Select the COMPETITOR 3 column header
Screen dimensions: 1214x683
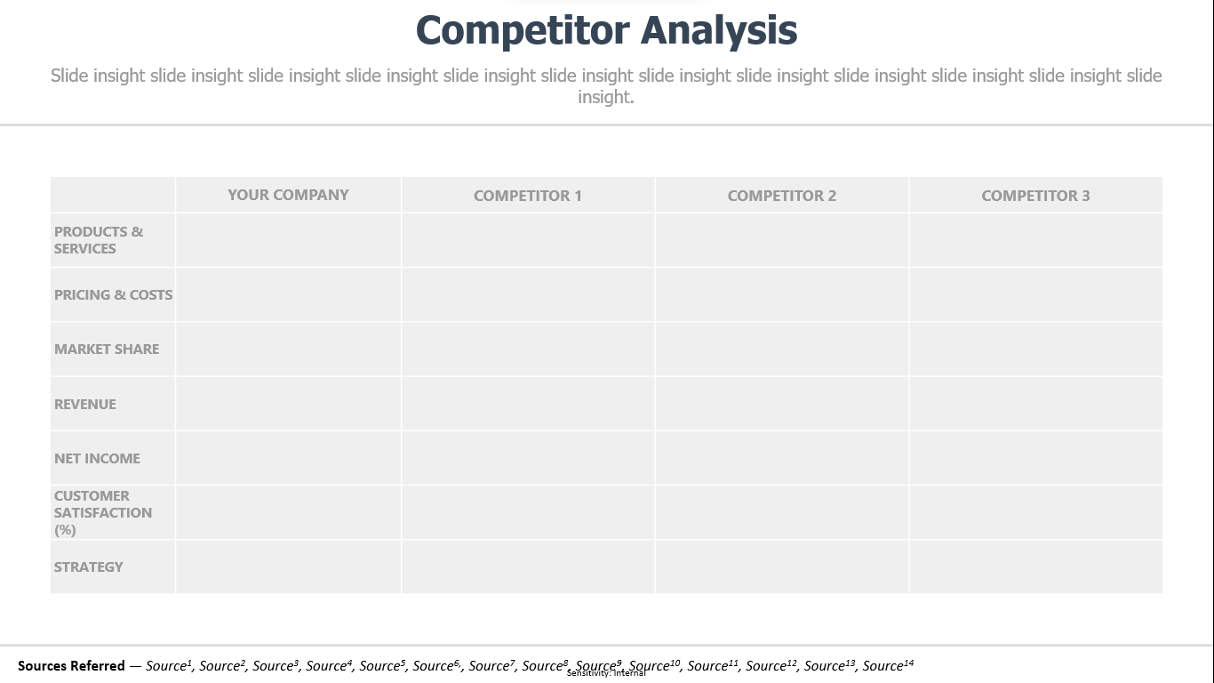click(x=1035, y=196)
